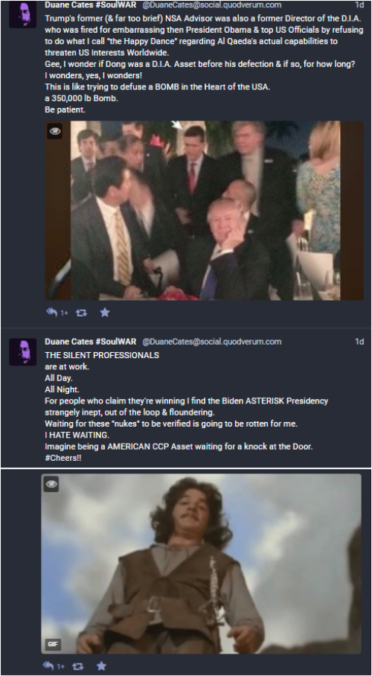Open the swordsman GIF attachment
This screenshot has height=676, width=372.
202,564
